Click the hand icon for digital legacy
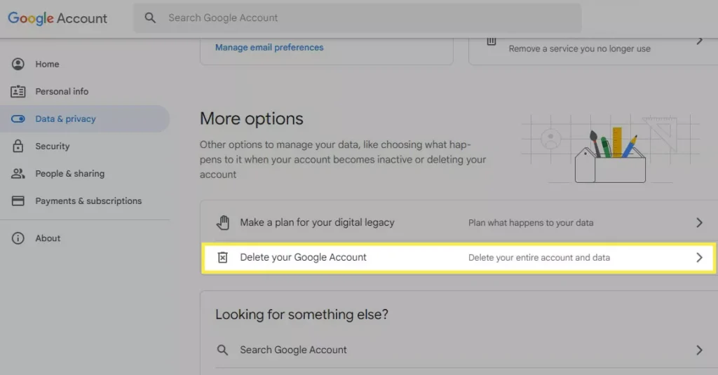 pos(222,223)
